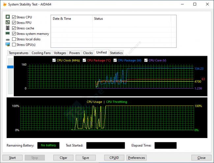Click the CPU Usage graph label
This screenshot has width=214, height=163.
click(94, 102)
